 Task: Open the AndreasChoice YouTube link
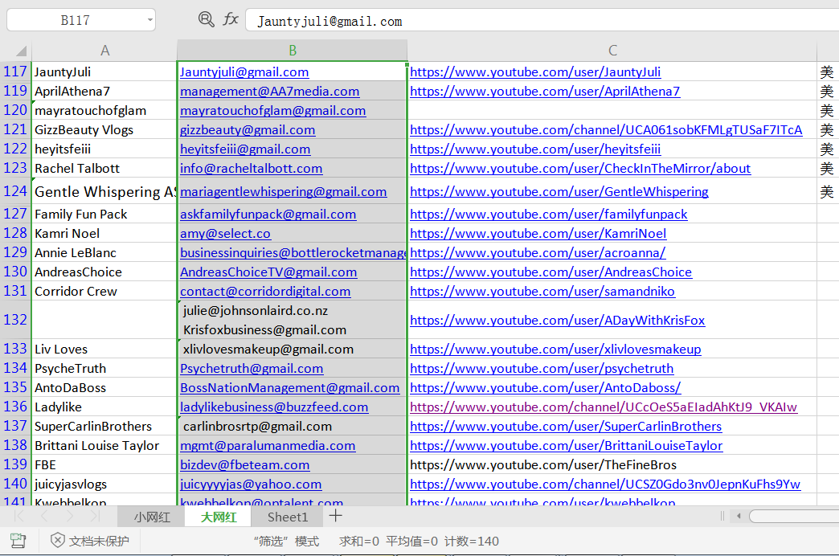(550, 272)
